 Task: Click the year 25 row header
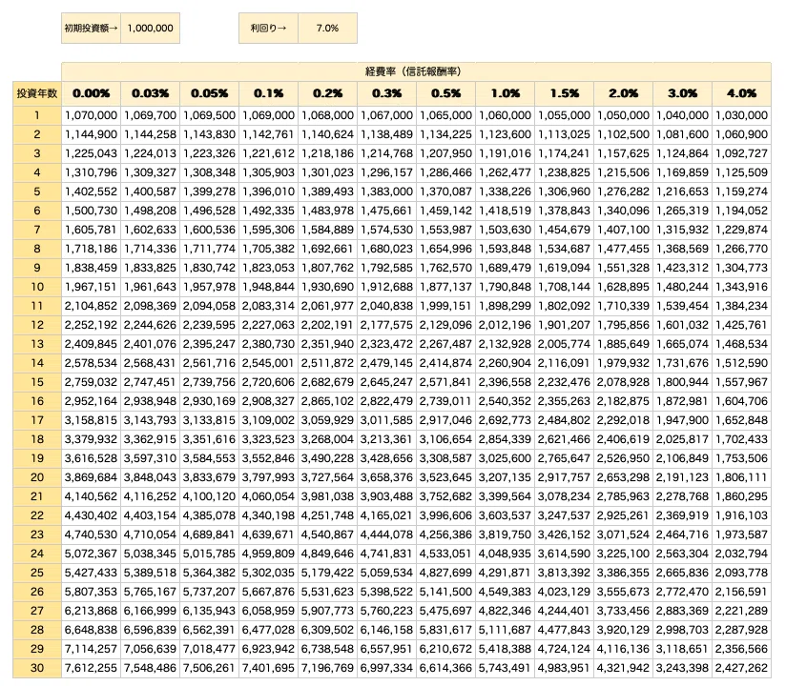coord(37,573)
